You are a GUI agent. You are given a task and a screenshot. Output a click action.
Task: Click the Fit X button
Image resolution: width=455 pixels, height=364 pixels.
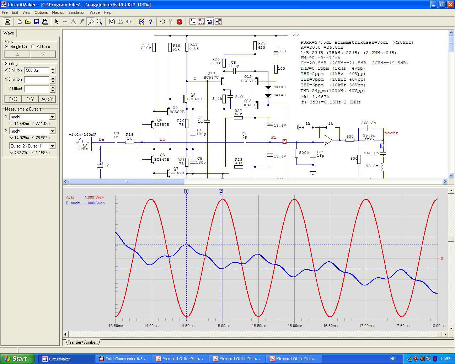click(13, 99)
